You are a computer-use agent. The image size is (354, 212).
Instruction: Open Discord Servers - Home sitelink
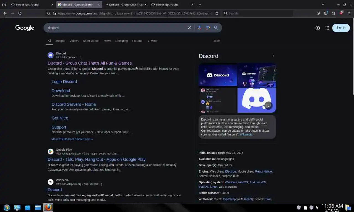74,104
